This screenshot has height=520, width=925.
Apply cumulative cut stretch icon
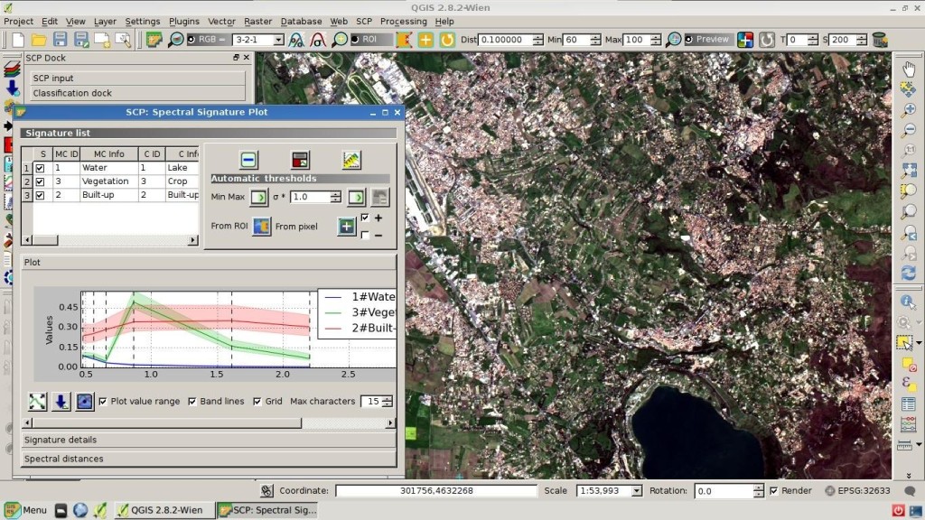(296, 40)
